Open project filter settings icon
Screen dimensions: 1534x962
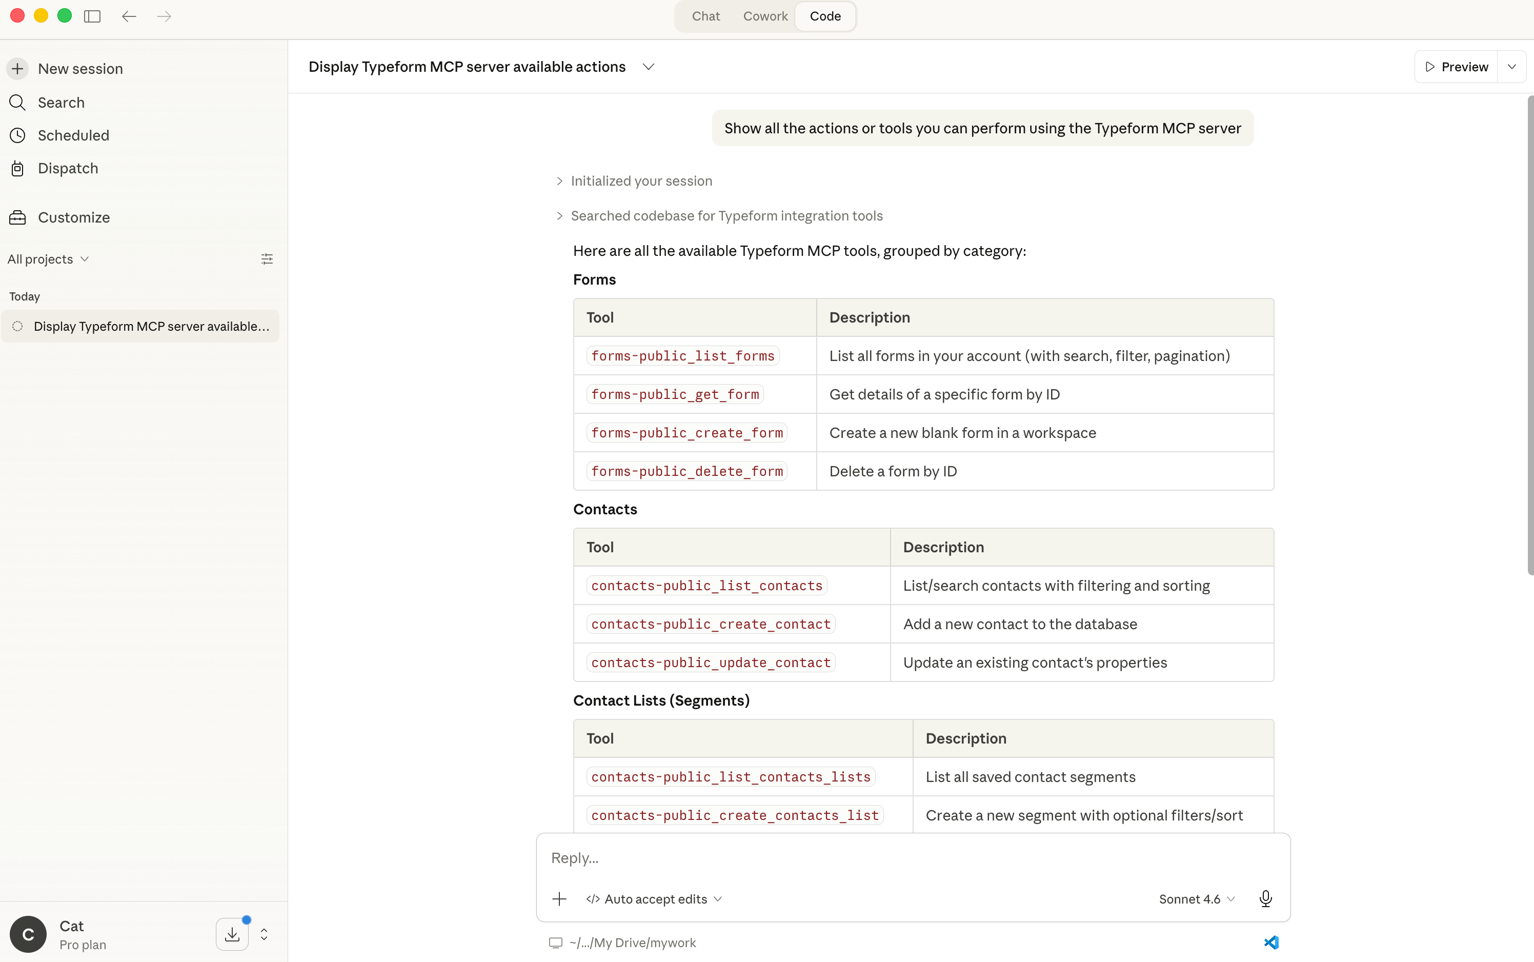point(267,259)
